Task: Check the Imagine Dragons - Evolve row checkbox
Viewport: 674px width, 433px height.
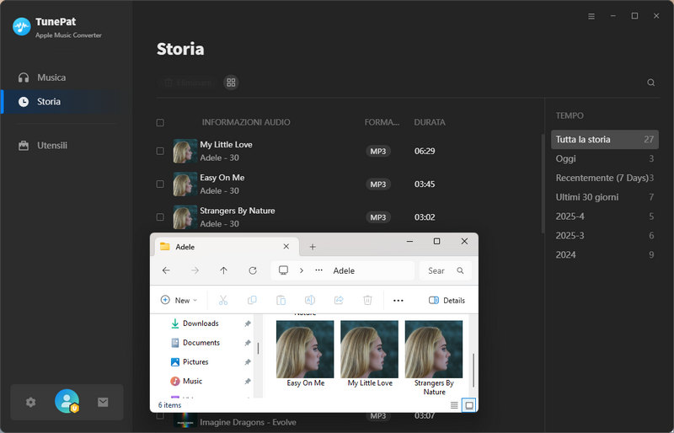Action: (x=160, y=416)
